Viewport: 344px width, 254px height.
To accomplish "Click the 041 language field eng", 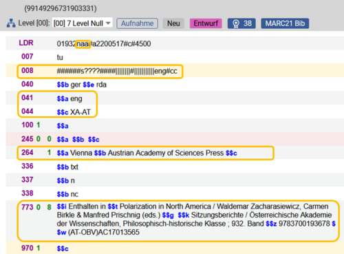I will [x=69, y=98].
